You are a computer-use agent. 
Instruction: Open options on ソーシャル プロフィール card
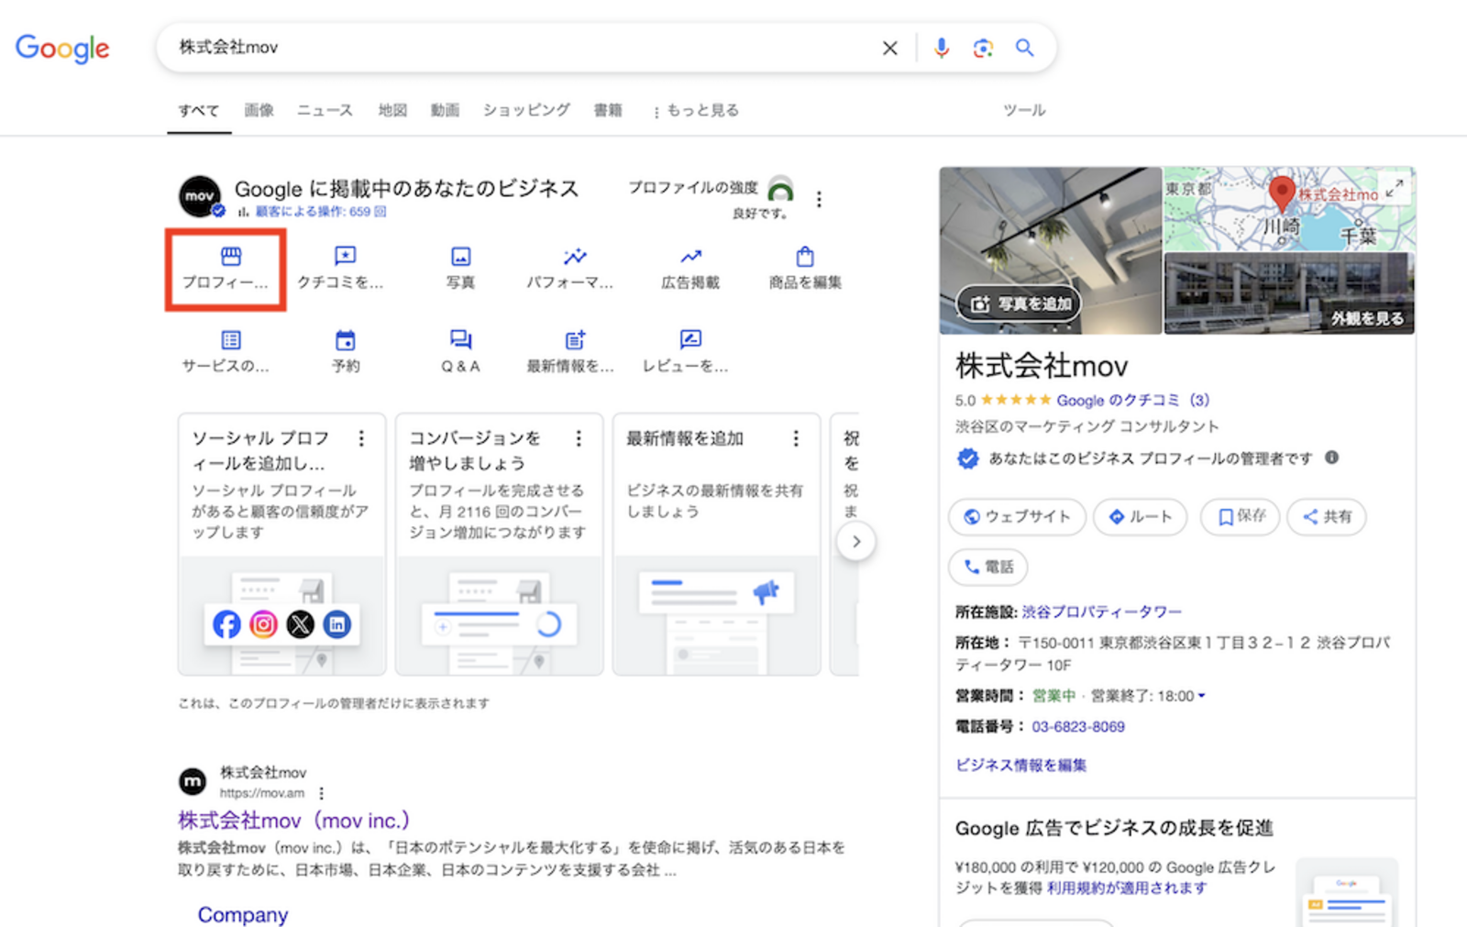(x=361, y=438)
